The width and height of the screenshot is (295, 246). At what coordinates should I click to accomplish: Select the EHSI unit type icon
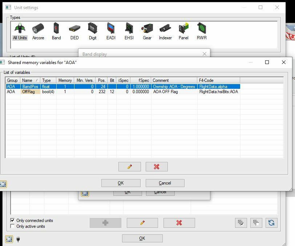coord(129,31)
